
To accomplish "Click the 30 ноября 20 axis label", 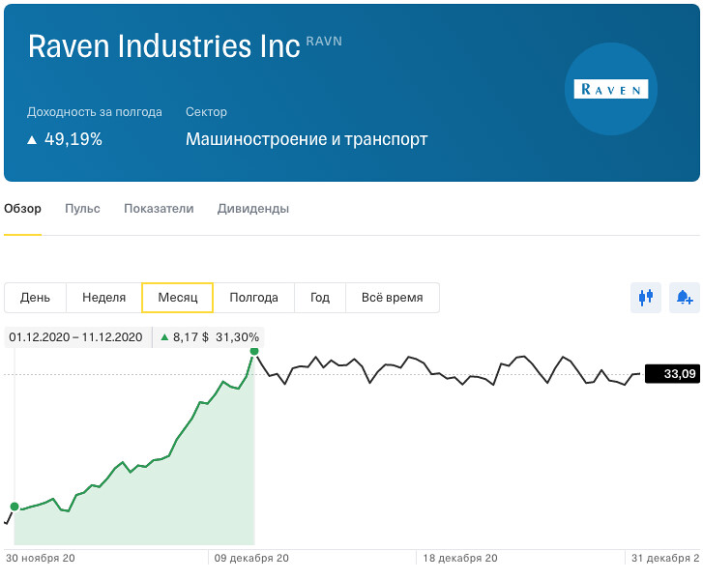I will point(41,558).
